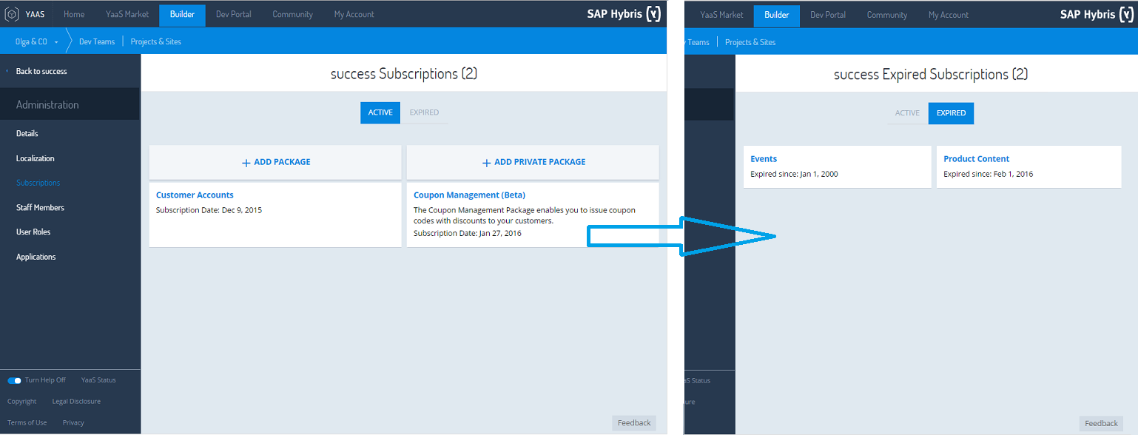Switch to EXPIRED tab in active-subscriptions window
Image resolution: width=1138 pixels, height=435 pixels.
pyautogui.click(x=424, y=112)
